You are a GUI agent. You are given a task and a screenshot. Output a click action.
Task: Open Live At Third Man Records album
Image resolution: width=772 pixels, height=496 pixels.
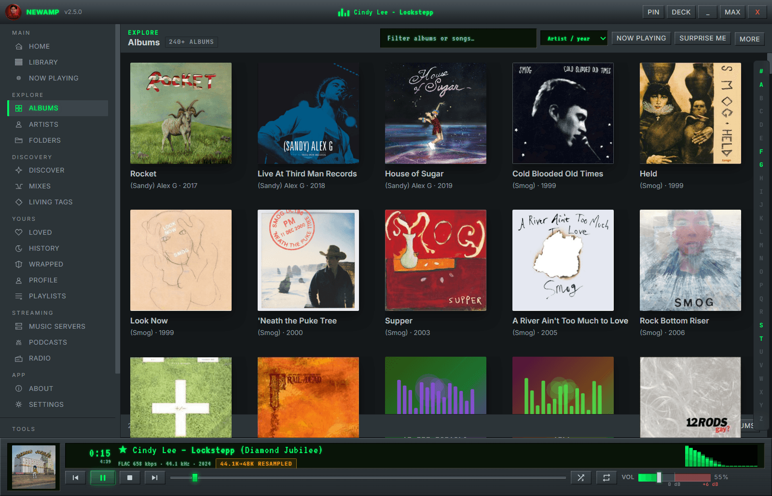[x=308, y=113]
